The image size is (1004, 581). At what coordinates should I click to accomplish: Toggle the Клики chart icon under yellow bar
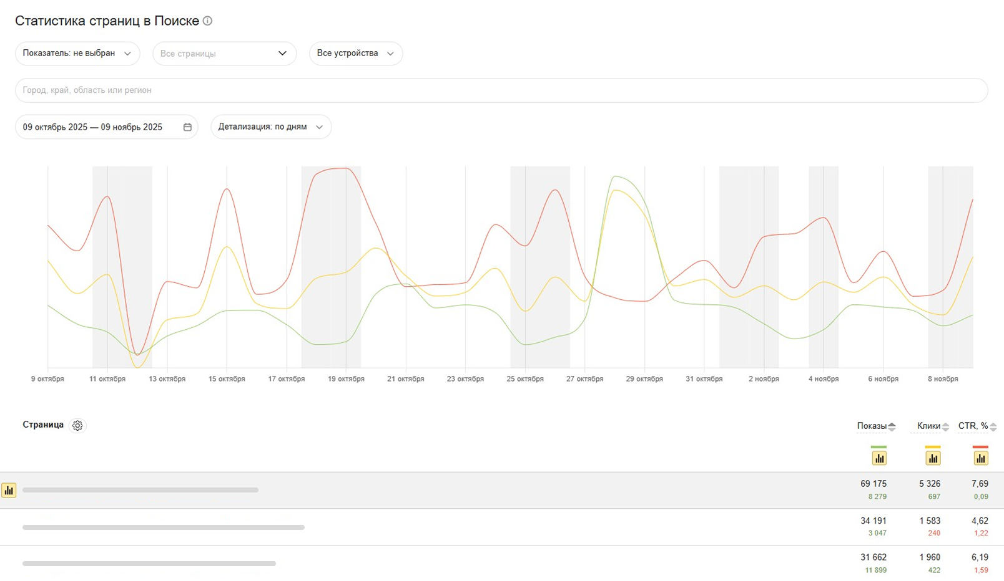coord(933,459)
